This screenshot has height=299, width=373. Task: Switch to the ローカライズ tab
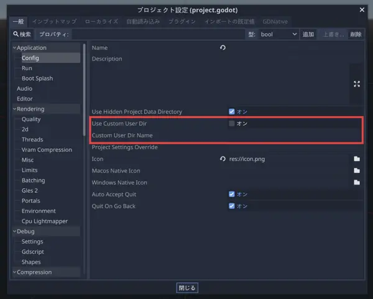click(101, 22)
